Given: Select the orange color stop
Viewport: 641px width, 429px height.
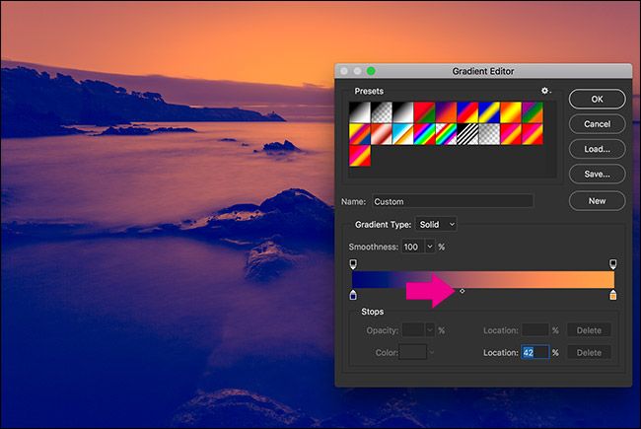Looking at the screenshot, I should pos(612,295).
